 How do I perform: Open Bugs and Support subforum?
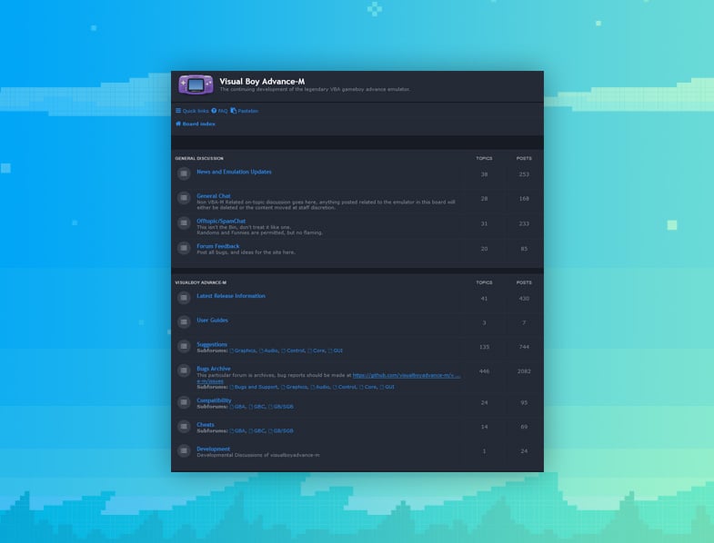tap(254, 387)
